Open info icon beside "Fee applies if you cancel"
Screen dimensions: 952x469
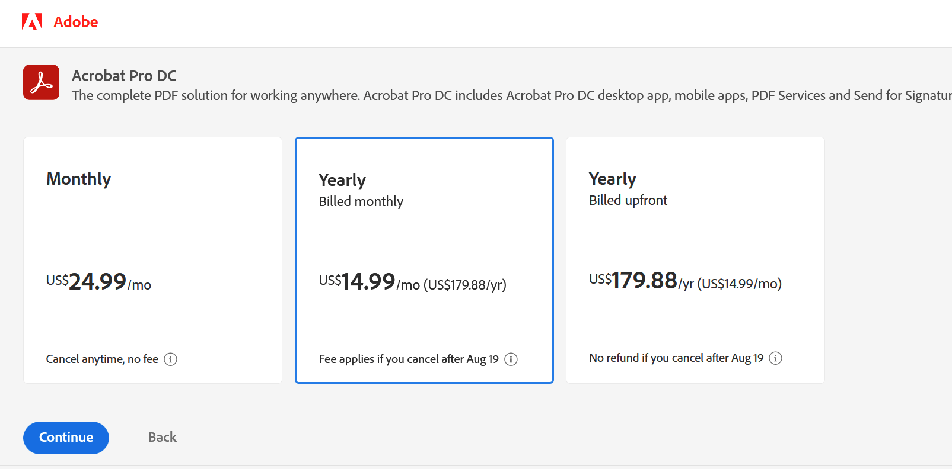(x=511, y=359)
